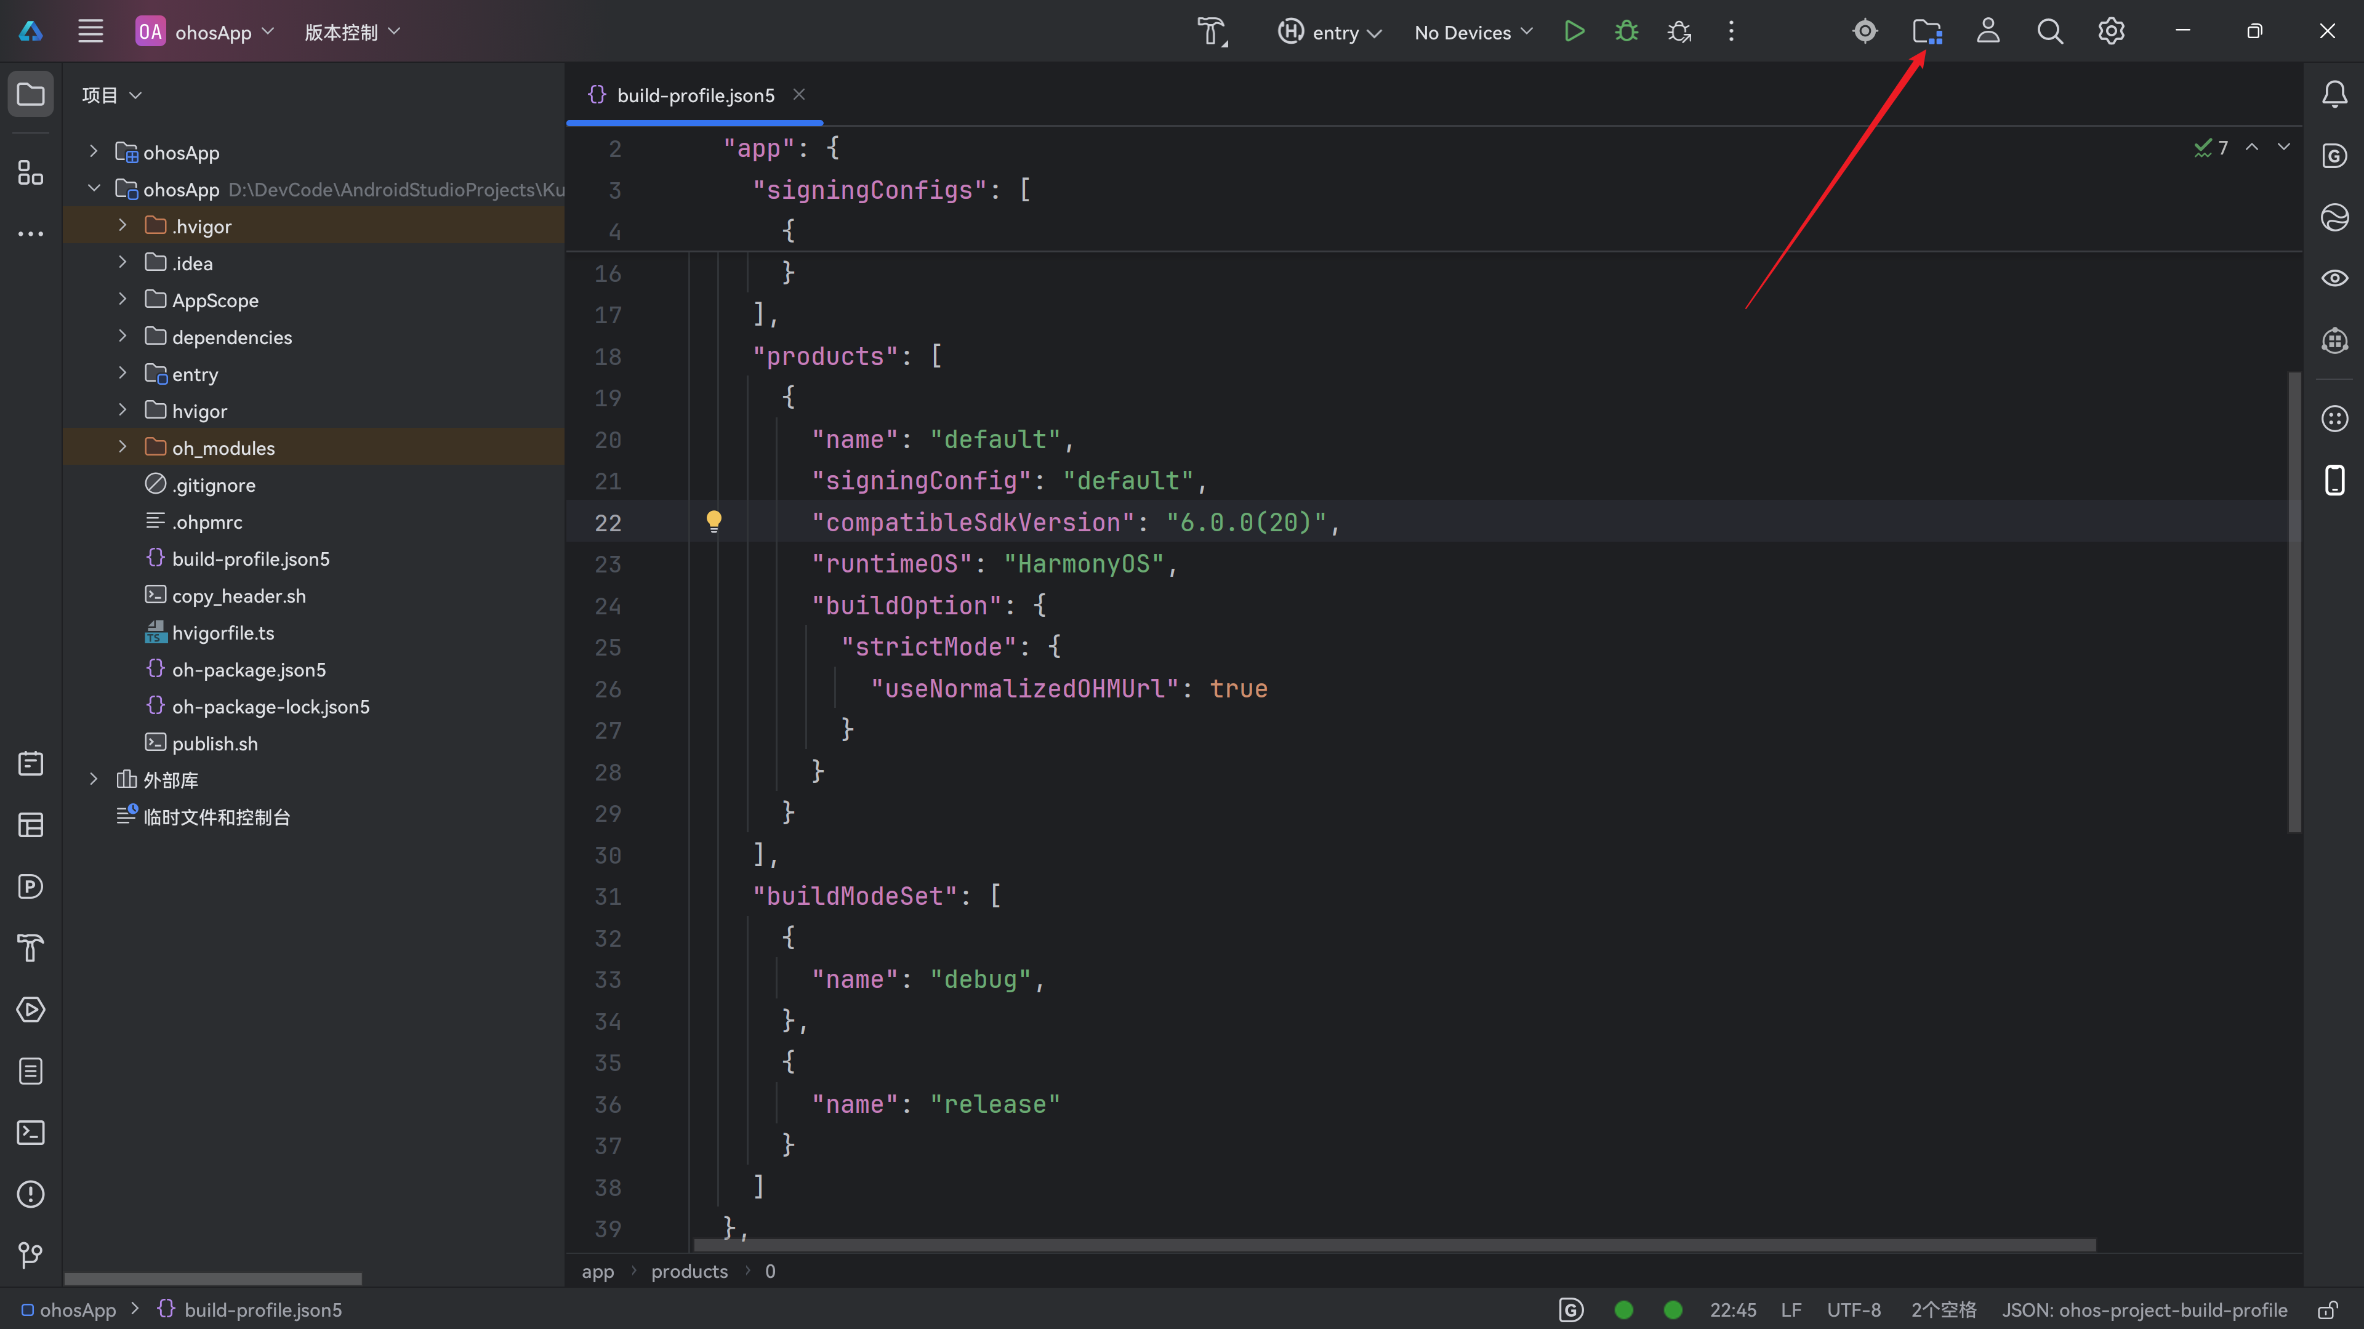
Task: Open the Device Manager phone icon
Action: point(2334,480)
